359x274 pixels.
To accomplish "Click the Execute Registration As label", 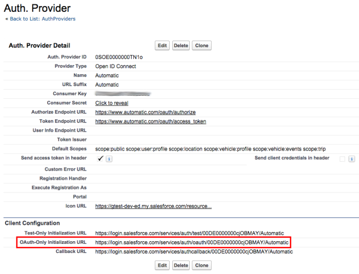I will pyautogui.click(x=59, y=187).
